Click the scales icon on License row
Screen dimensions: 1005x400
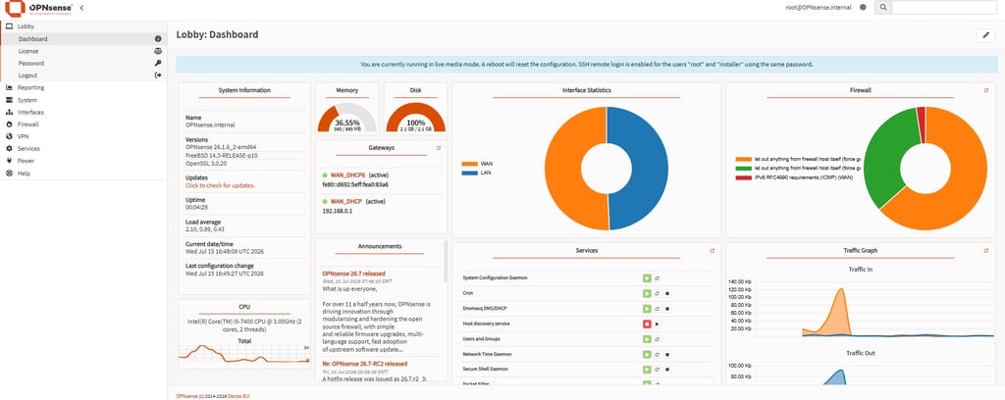pyautogui.click(x=158, y=51)
